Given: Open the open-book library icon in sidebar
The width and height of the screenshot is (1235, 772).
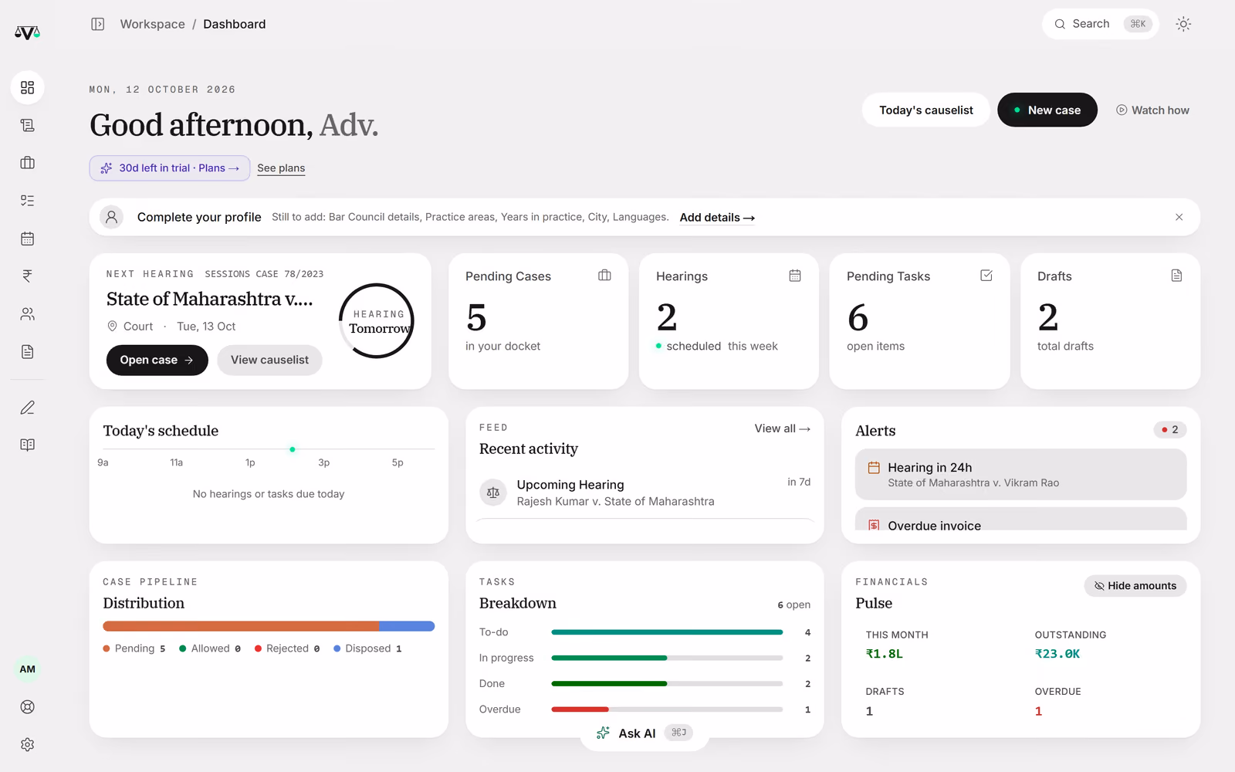Looking at the screenshot, I should click(x=27, y=445).
